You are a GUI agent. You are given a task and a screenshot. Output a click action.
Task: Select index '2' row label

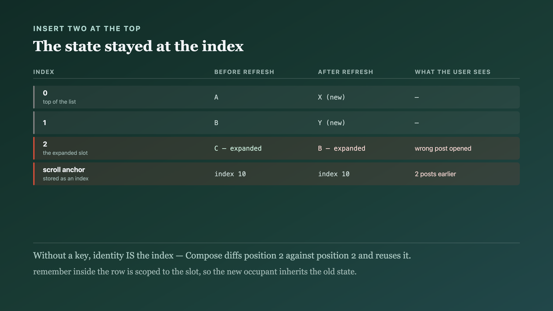coord(45,144)
